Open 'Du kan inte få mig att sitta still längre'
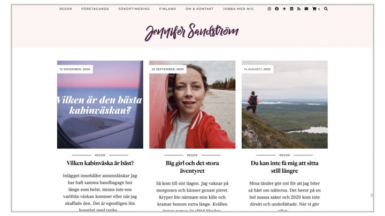The height and width of the screenshot is (216, 385). pyautogui.click(x=284, y=167)
